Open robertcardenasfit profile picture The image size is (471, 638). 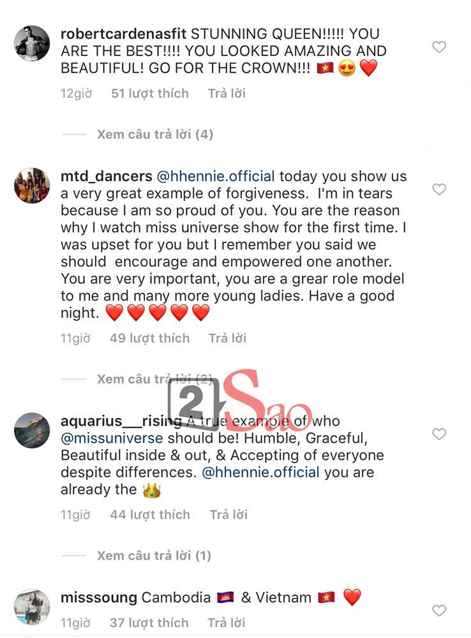32,43
